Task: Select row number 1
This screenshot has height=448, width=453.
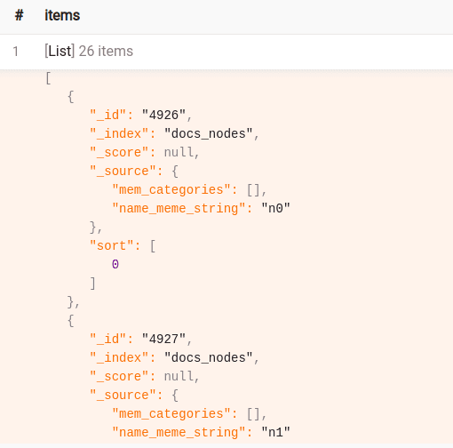Action: coord(16,52)
